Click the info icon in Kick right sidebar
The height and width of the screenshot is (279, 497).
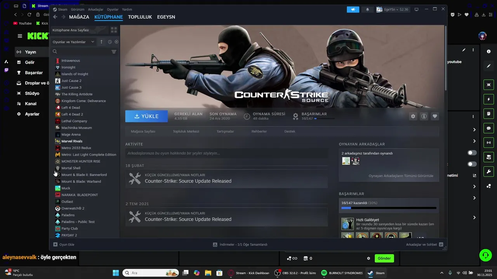[488, 51]
